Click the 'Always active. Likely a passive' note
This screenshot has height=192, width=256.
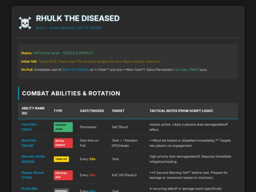pos(189,127)
